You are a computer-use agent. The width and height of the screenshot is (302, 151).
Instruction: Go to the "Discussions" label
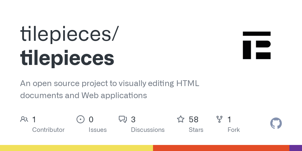(x=148, y=130)
